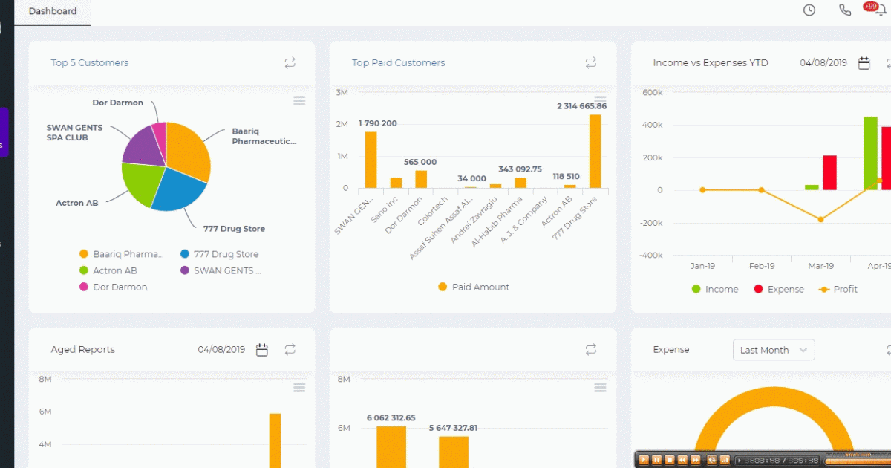
Task: Open the Dashboard tab
Action: point(53,11)
